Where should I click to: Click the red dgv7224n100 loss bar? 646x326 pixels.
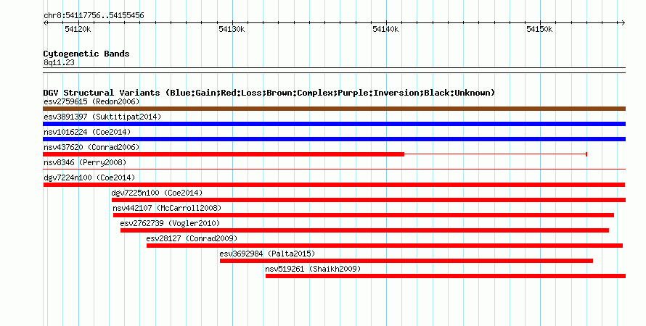(334, 185)
